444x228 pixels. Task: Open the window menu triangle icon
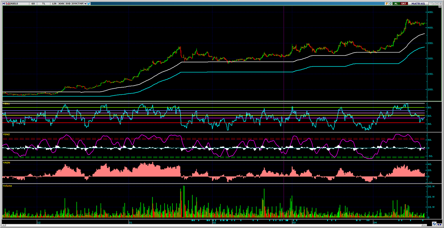pyautogui.click(x=431, y=4)
